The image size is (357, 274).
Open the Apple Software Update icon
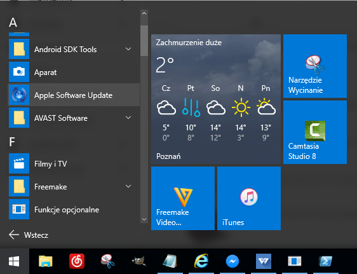click(x=19, y=95)
